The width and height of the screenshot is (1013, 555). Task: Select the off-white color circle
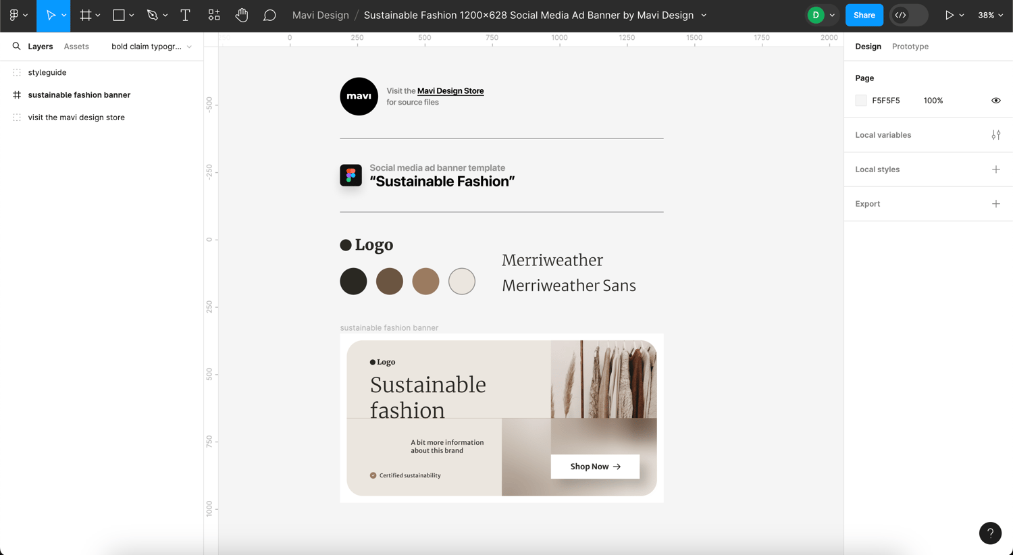tap(462, 282)
